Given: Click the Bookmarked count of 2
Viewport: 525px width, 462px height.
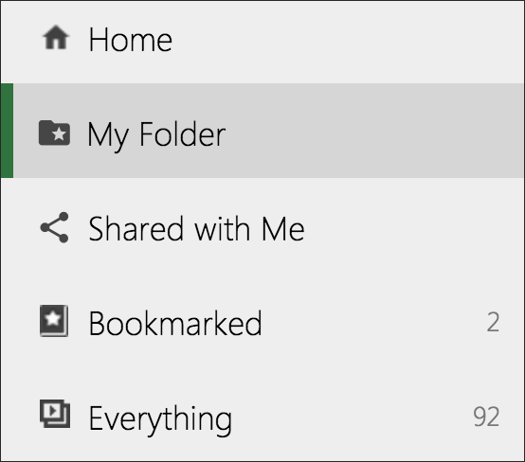Looking at the screenshot, I should [493, 322].
